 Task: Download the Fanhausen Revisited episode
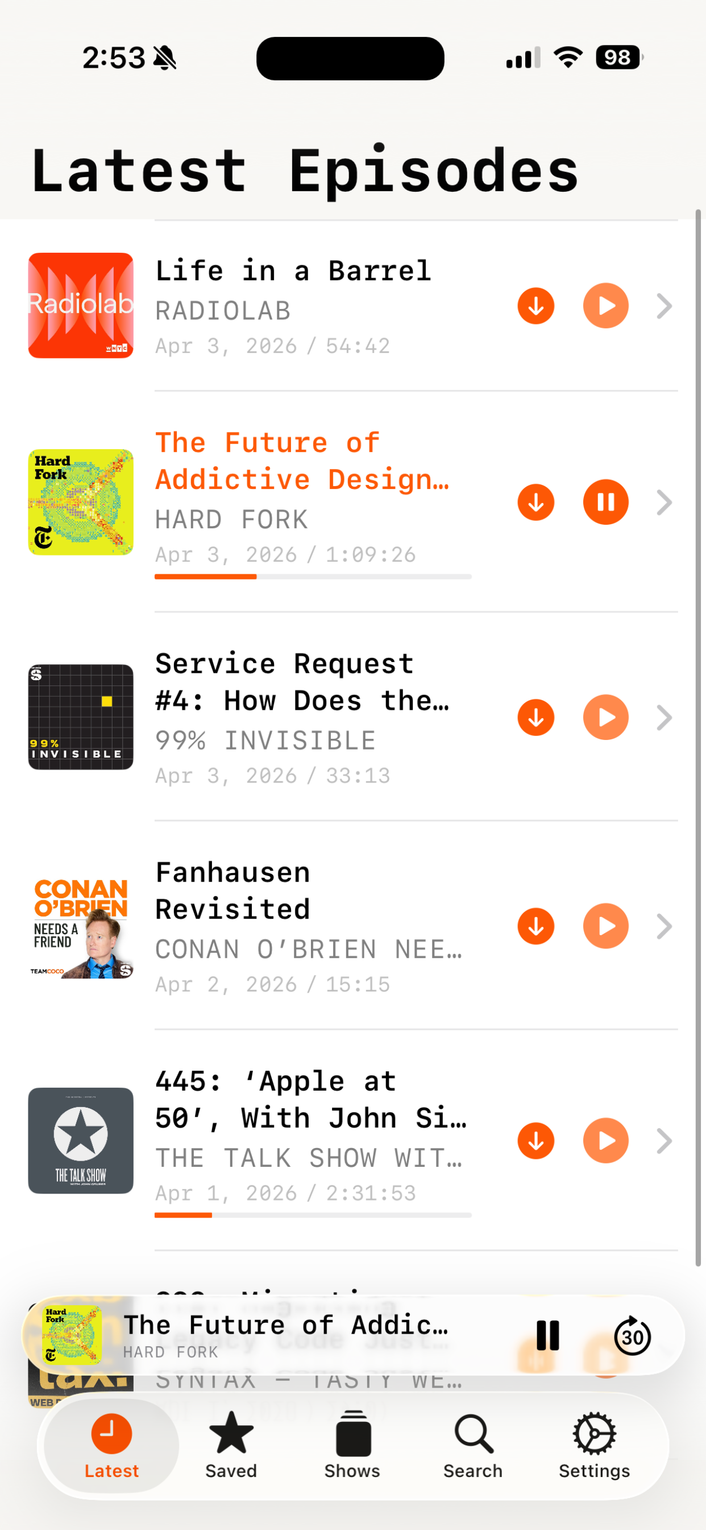tap(535, 927)
